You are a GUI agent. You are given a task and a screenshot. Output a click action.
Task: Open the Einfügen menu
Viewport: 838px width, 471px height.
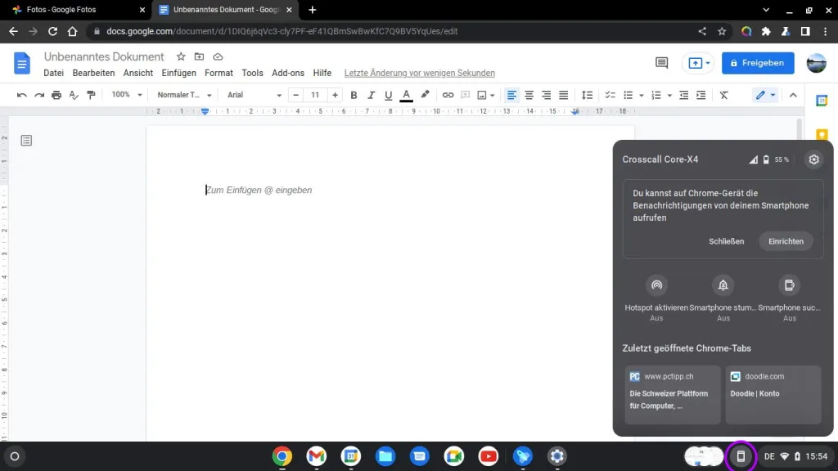pos(178,73)
